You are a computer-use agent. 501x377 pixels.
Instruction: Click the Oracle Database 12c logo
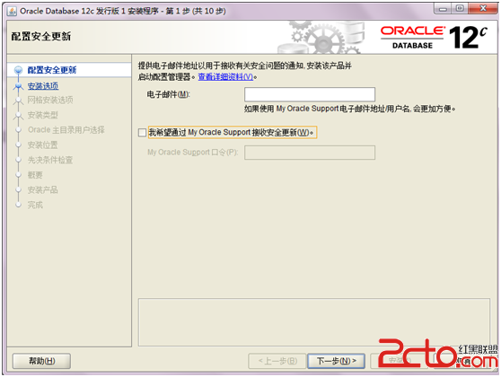click(434, 38)
